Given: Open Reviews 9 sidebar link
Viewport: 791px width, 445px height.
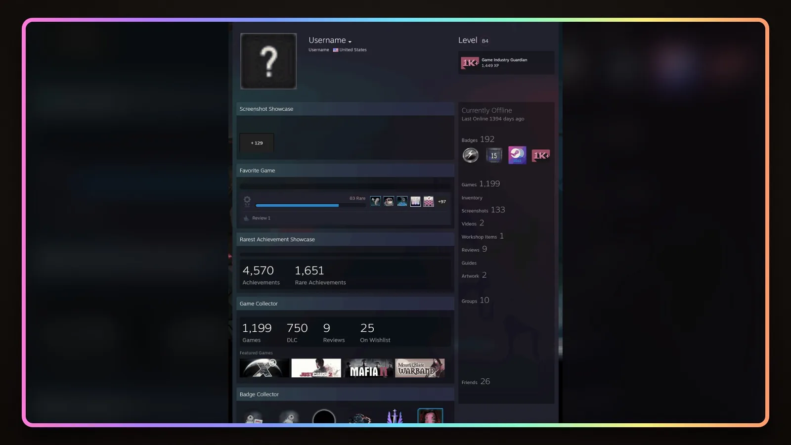Looking at the screenshot, I should pos(474,249).
